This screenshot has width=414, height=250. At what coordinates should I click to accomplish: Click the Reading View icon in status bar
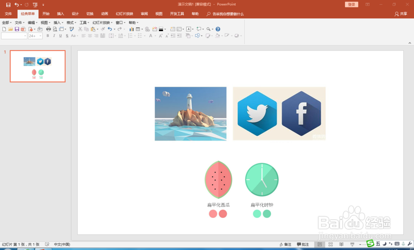point(342,245)
